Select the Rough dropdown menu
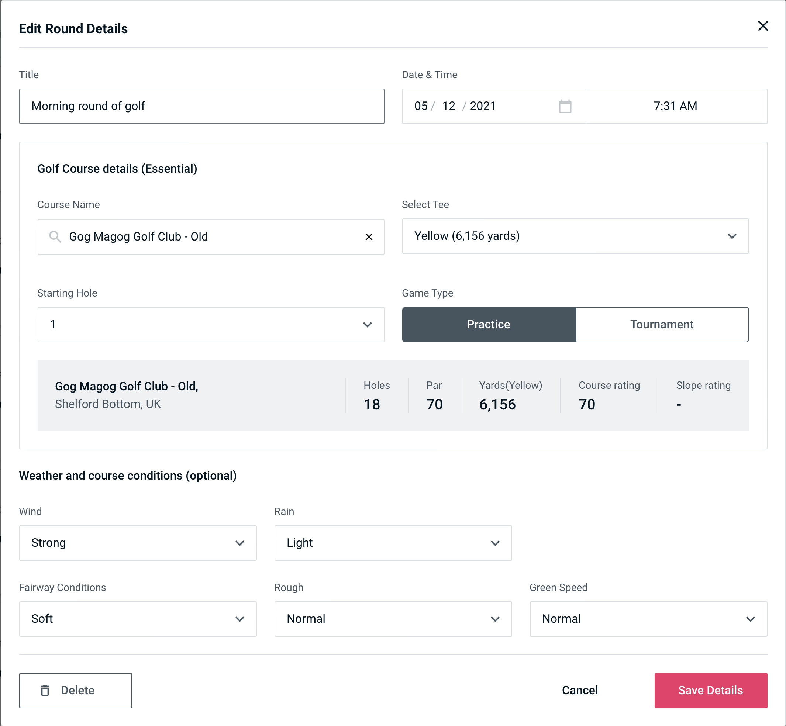The image size is (786, 726). pos(393,619)
